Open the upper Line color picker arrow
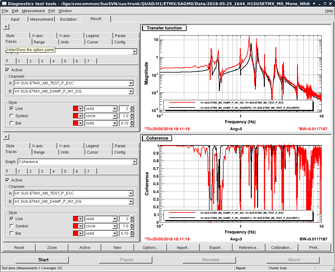335x272 pixels. 81,109
